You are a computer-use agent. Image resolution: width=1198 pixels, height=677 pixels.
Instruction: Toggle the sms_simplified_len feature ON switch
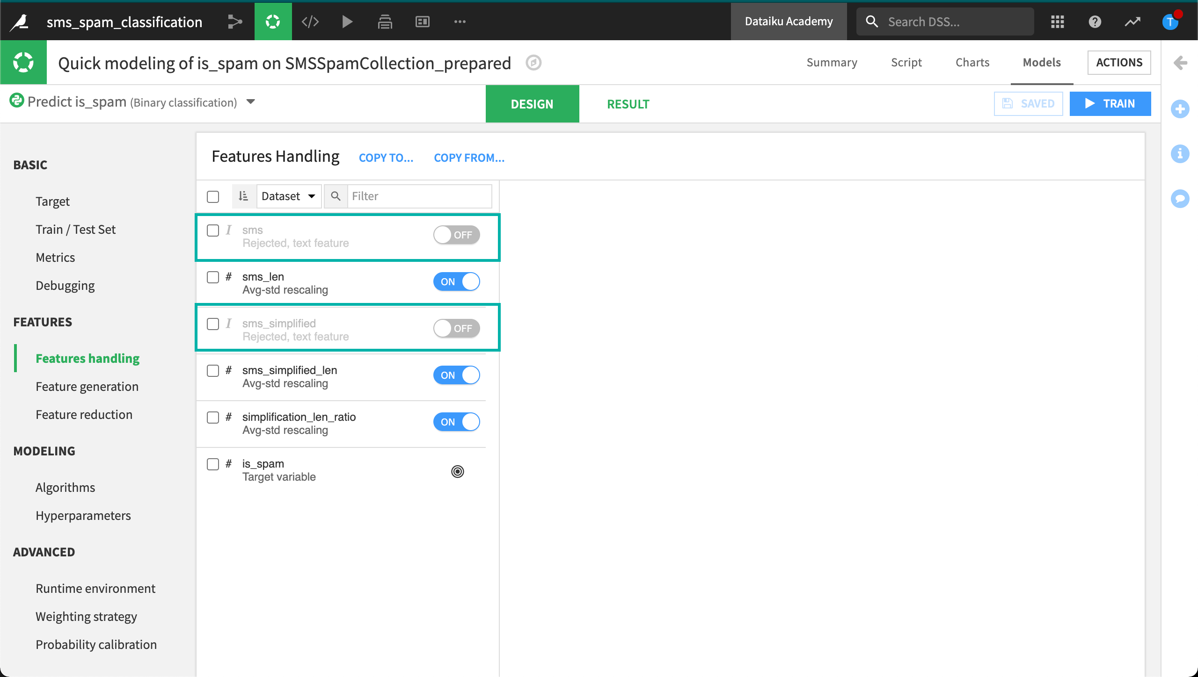pos(458,375)
